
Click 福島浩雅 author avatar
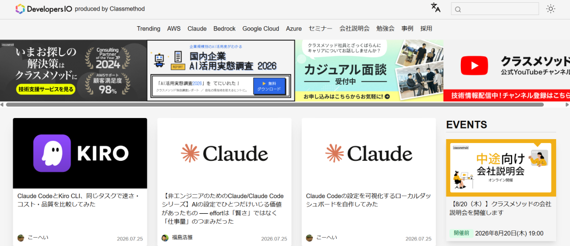pos(165,238)
